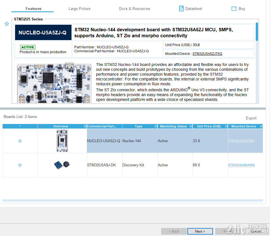Toggle the star beside the STM32U5 Series panel

pyautogui.click(x=7, y=24)
